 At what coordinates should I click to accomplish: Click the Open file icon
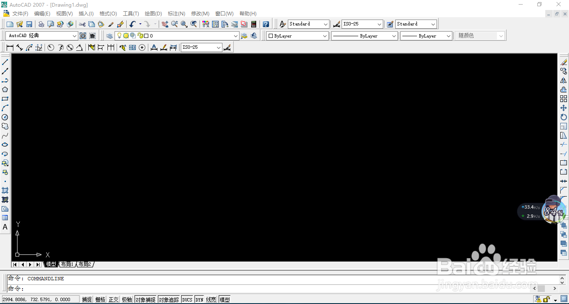point(20,24)
